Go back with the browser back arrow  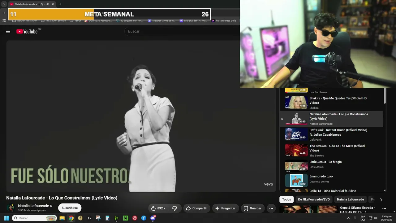[5, 13]
